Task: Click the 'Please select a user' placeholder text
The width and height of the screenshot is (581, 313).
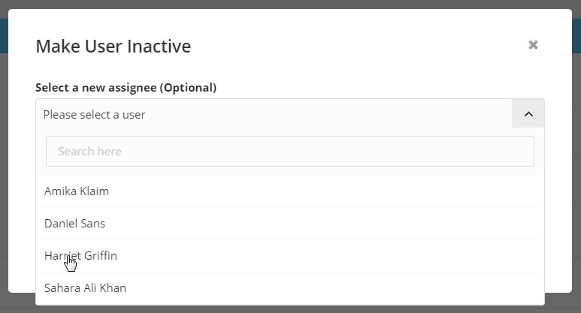Action: click(x=94, y=115)
